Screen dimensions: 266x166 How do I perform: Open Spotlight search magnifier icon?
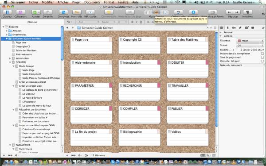[260, 2]
